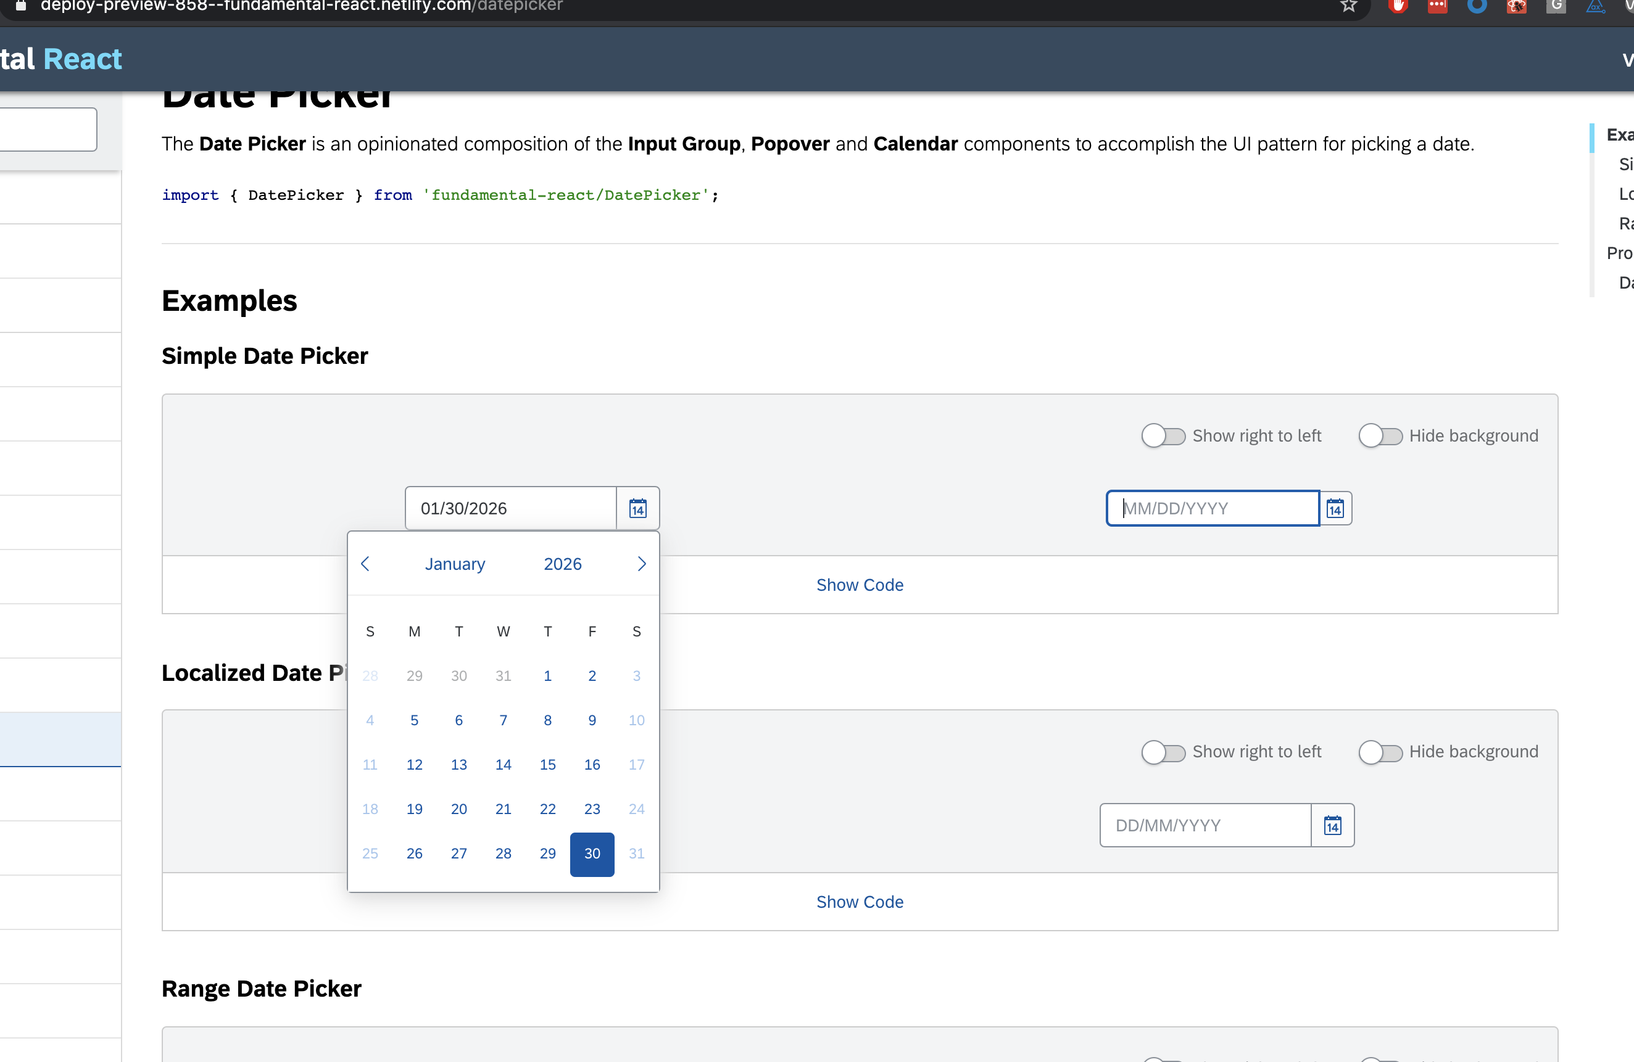The image size is (1634, 1062).
Task: Click the Fundamental React logo link
Action: click(x=61, y=59)
